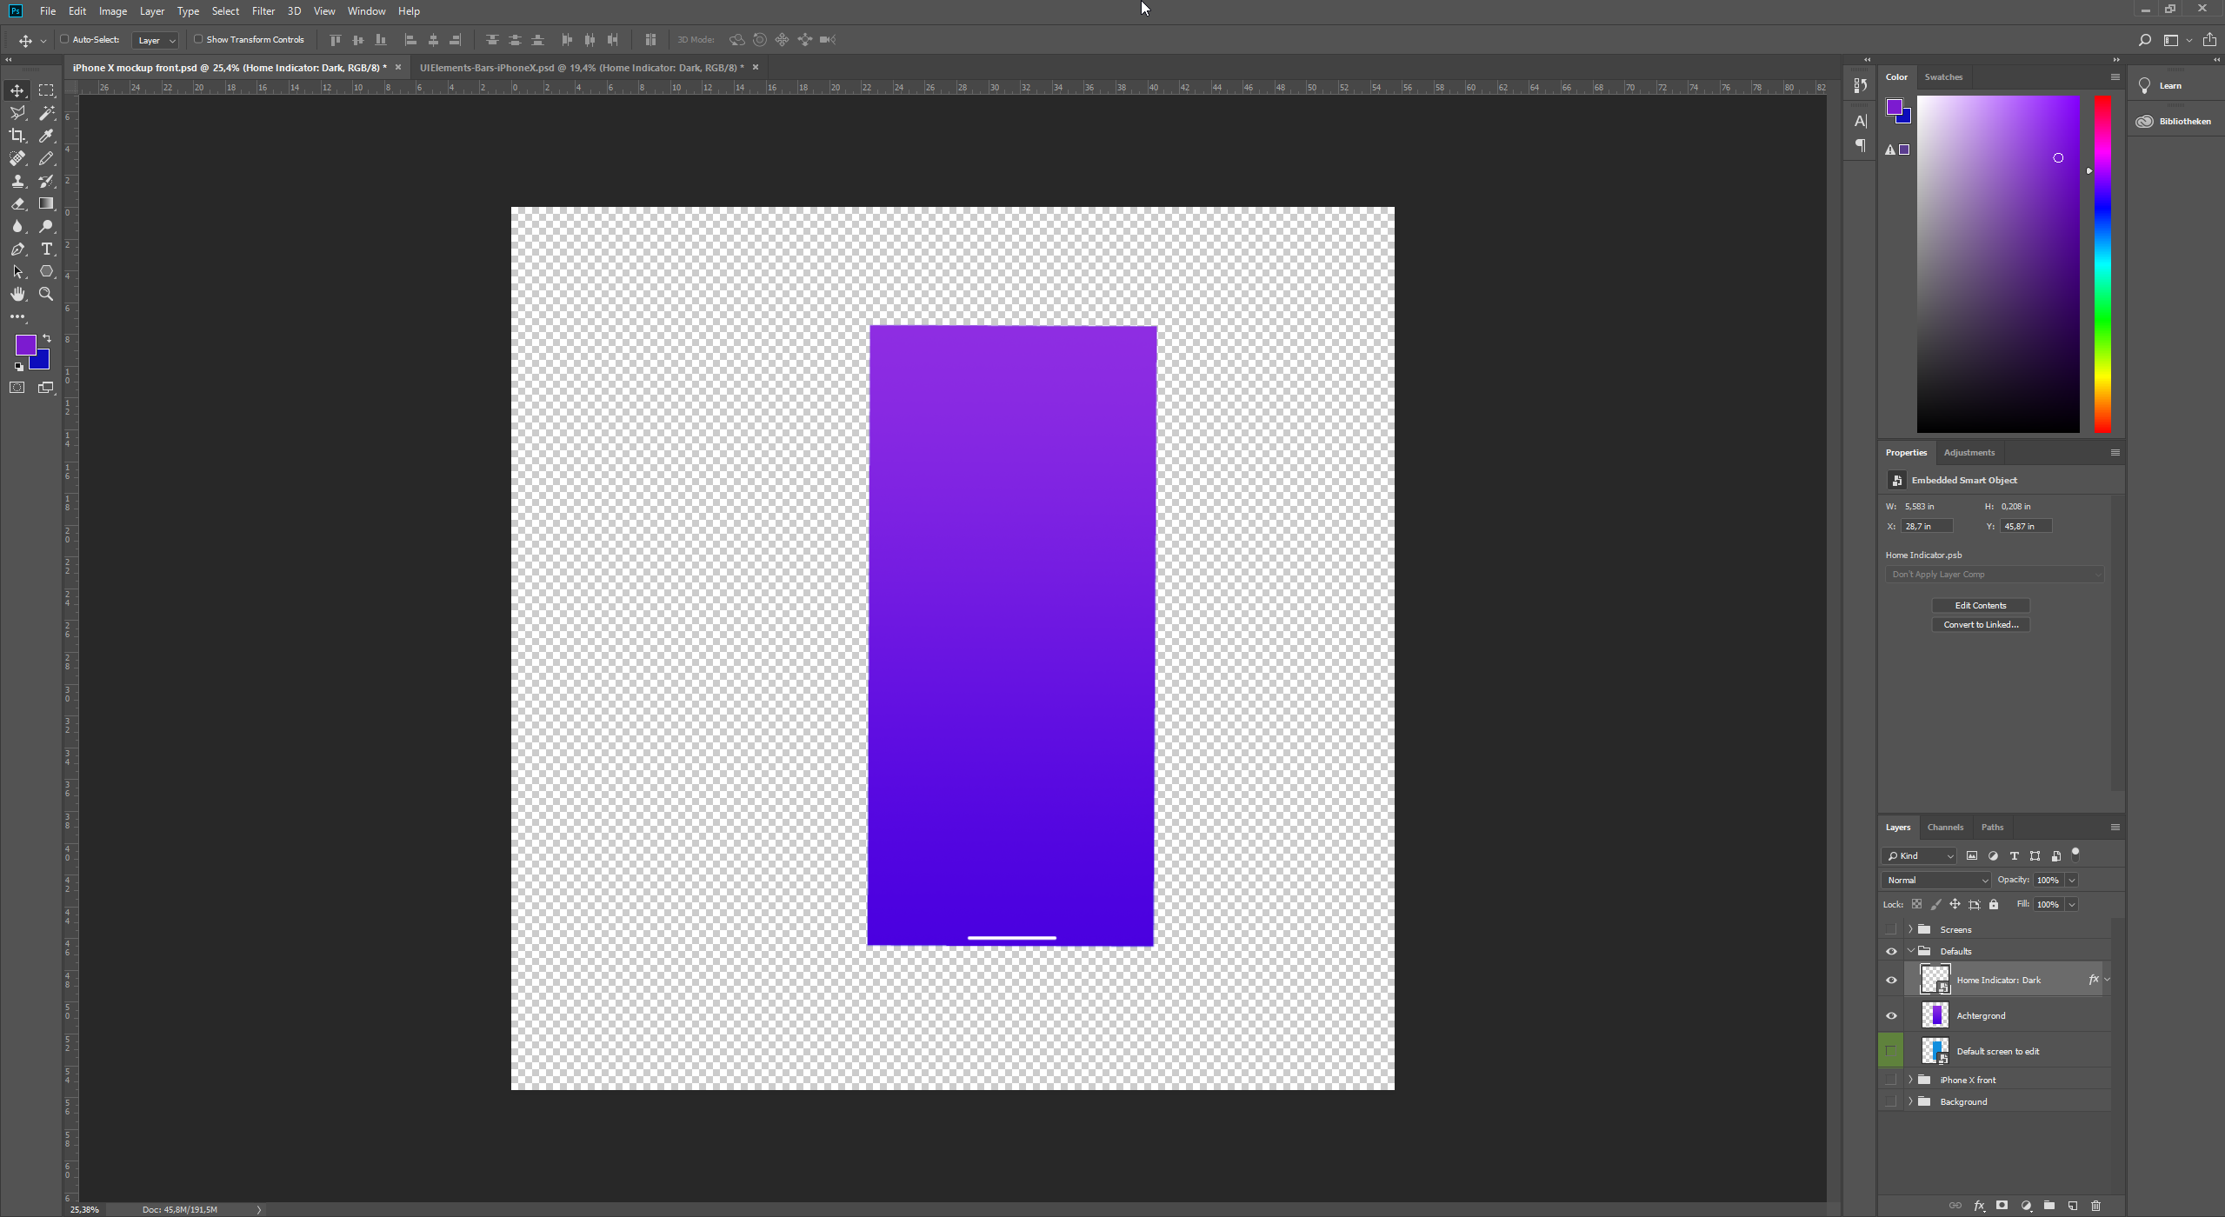The width and height of the screenshot is (2225, 1217).
Task: Select the Clone Stamp tool
Action: coord(17,181)
